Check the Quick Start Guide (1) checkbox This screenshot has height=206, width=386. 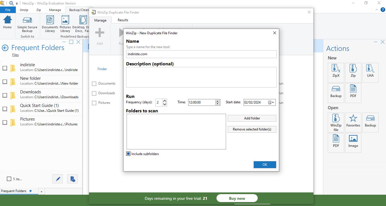click(x=5, y=109)
